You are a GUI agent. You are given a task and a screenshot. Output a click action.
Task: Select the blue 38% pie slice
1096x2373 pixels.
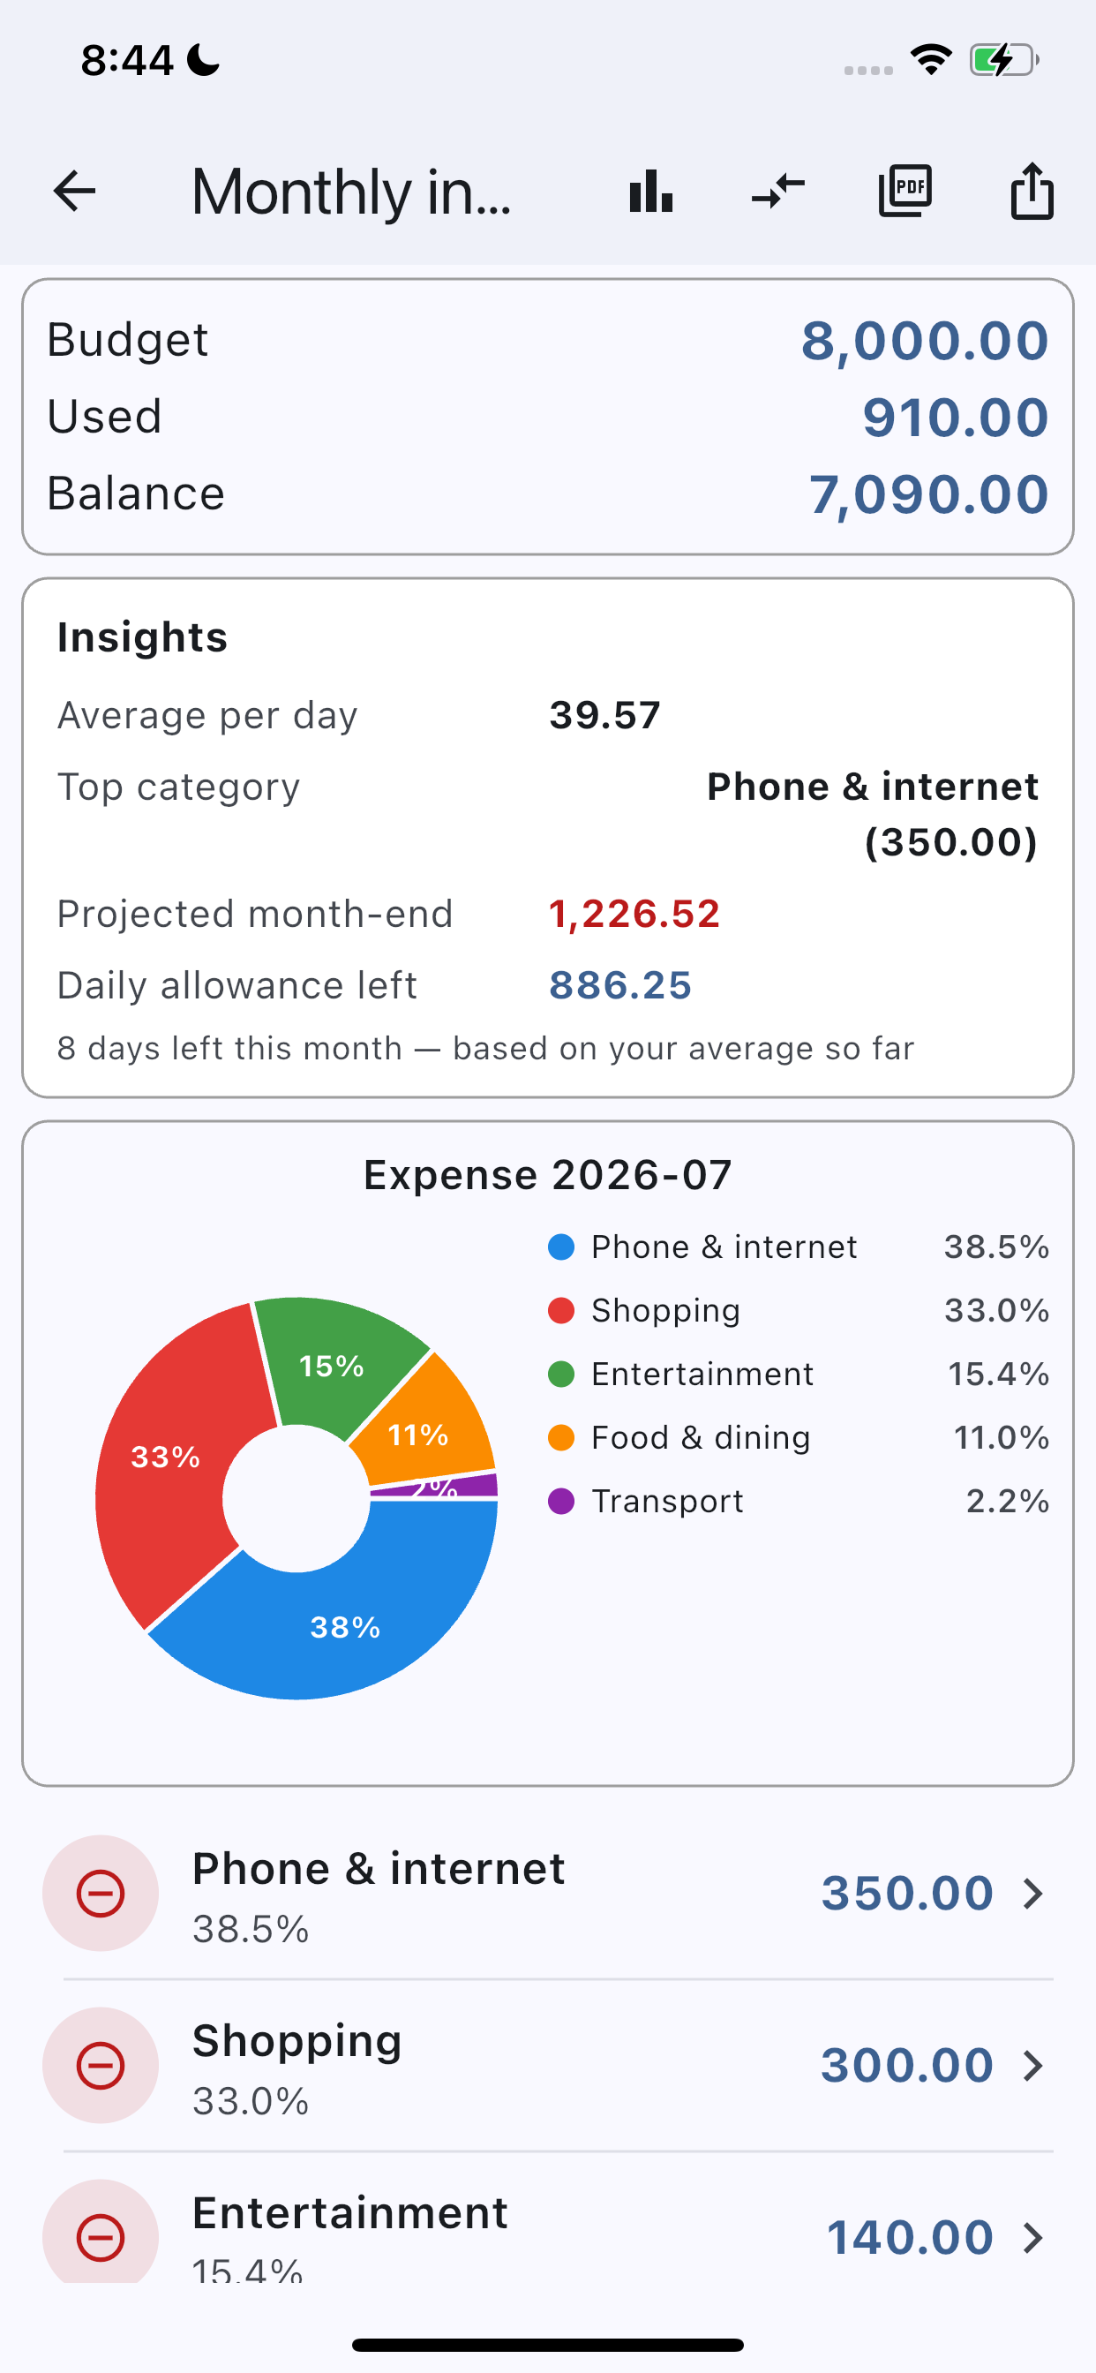point(345,1627)
